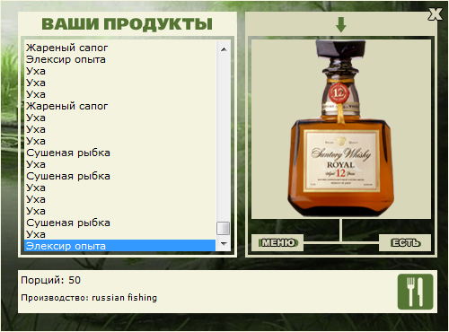Click the Производство: russian fishing text

click(89, 298)
